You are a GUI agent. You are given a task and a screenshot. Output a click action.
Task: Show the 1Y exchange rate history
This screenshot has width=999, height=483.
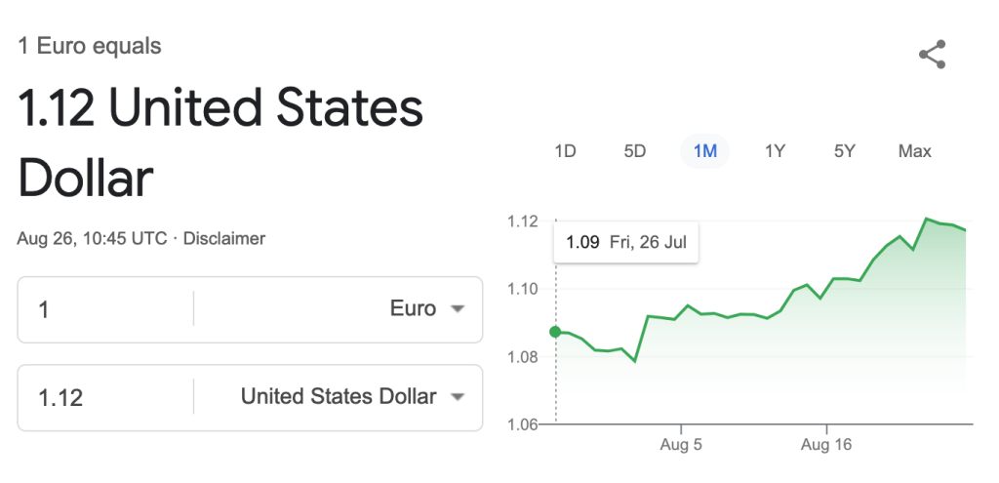[x=775, y=151]
